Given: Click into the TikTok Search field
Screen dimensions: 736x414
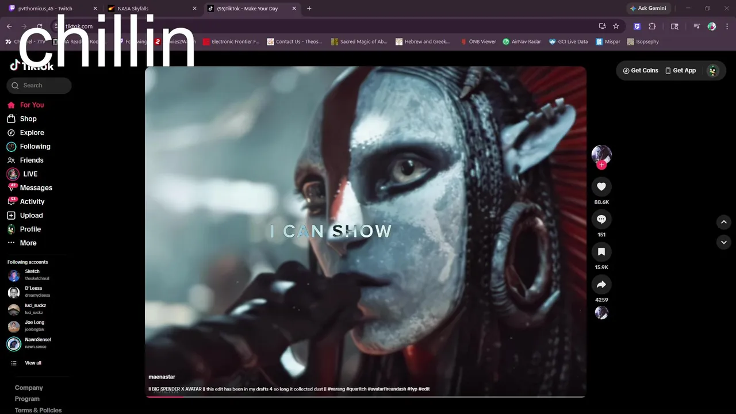Looking at the screenshot, I should click(x=39, y=86).
